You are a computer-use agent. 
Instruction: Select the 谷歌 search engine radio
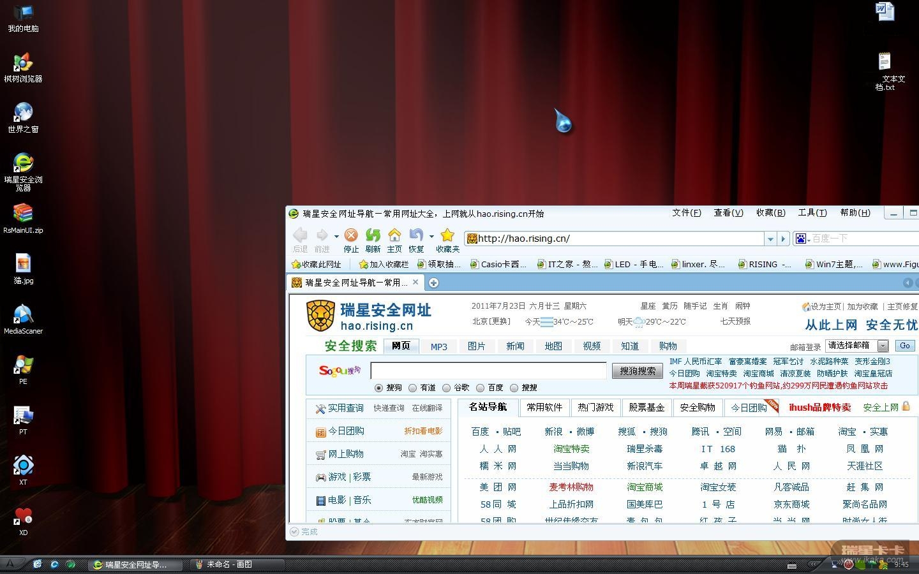point(446,388)
